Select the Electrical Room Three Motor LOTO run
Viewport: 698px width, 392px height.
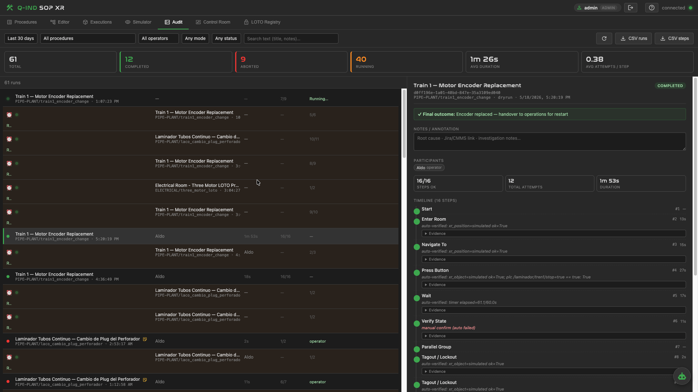(201, 192)
